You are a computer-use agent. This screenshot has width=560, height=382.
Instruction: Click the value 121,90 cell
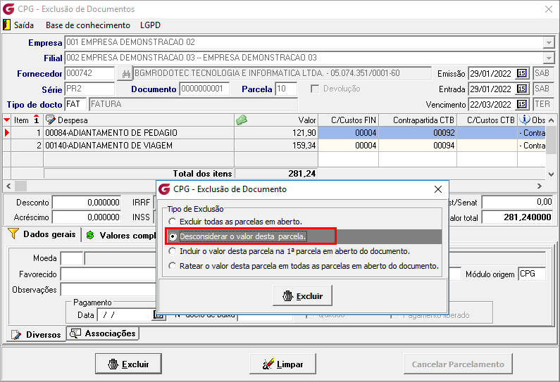[x=276, y=133]
